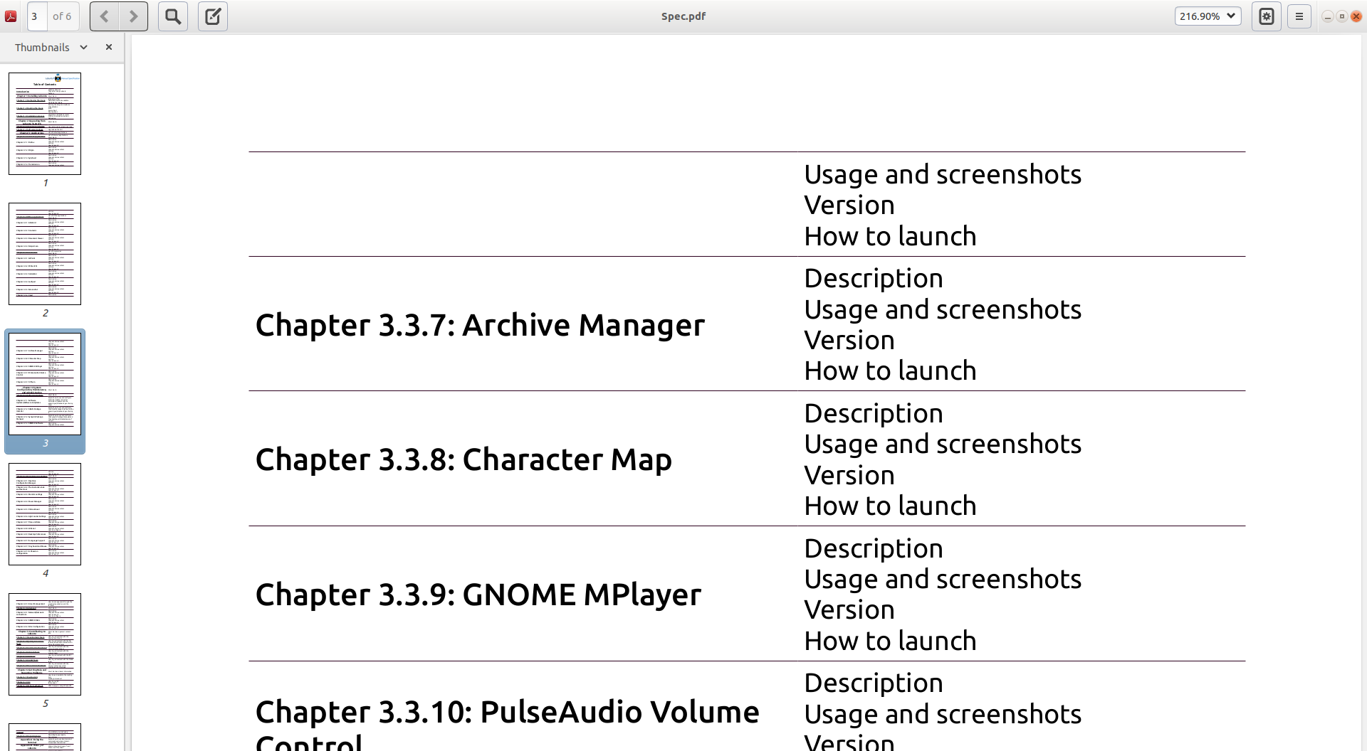Image resolution: width=1367 pixels, height=751 pixels.
Task: Close the Thumbnails sidebar
Action: click(x=109, y=47)
